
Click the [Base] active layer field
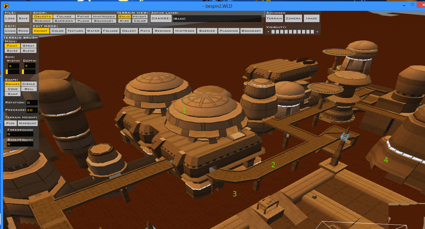(x=217, y=19)
